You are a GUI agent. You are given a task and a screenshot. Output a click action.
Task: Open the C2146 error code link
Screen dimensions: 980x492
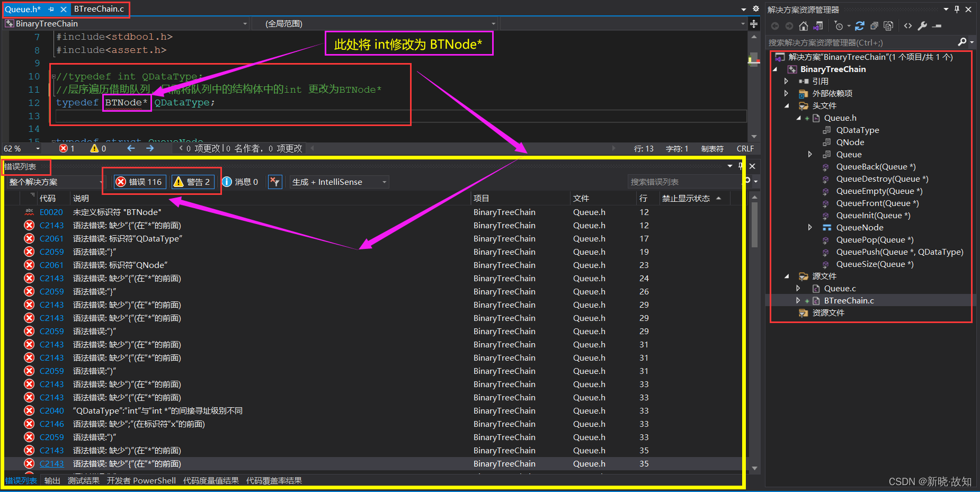click(x=52, y=424)
